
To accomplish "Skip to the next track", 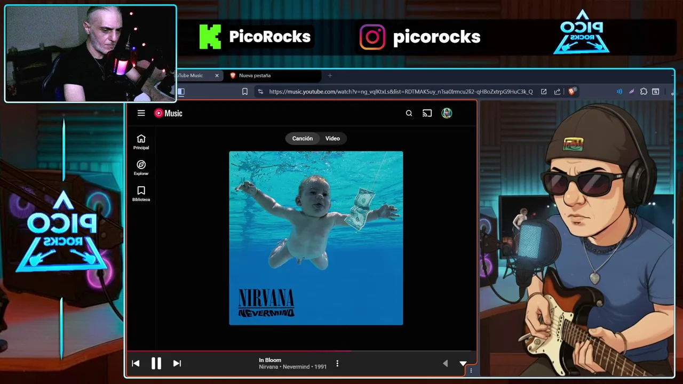I will tap(177, 363).
